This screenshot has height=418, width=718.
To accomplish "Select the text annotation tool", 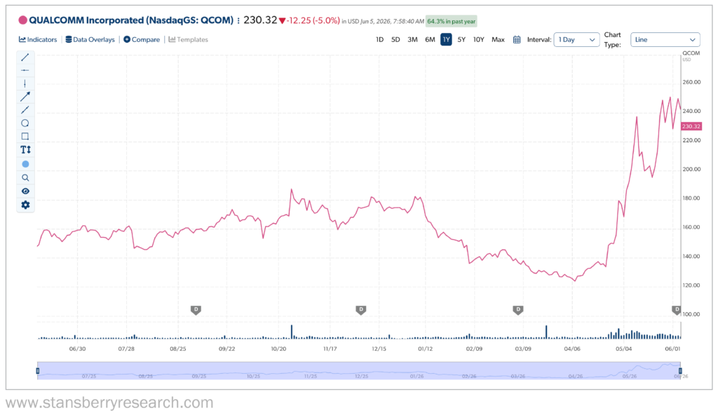I will pyautogui.click(x=25, y=149).
